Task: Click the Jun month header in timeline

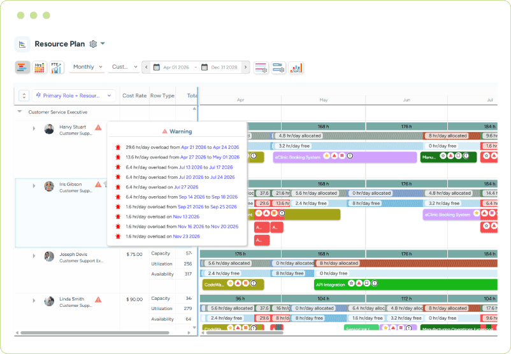Action: coord(407,100)
